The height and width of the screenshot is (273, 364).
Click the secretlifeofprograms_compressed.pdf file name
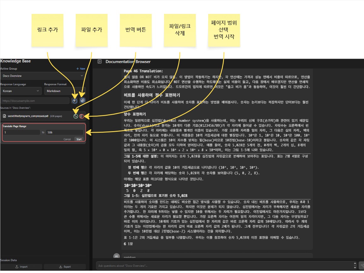click(x=28, y=116)
